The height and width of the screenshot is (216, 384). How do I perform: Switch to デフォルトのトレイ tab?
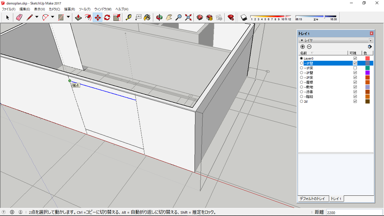[x=312, y=199]
